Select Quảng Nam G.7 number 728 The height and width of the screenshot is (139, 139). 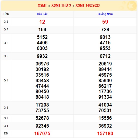105,29
